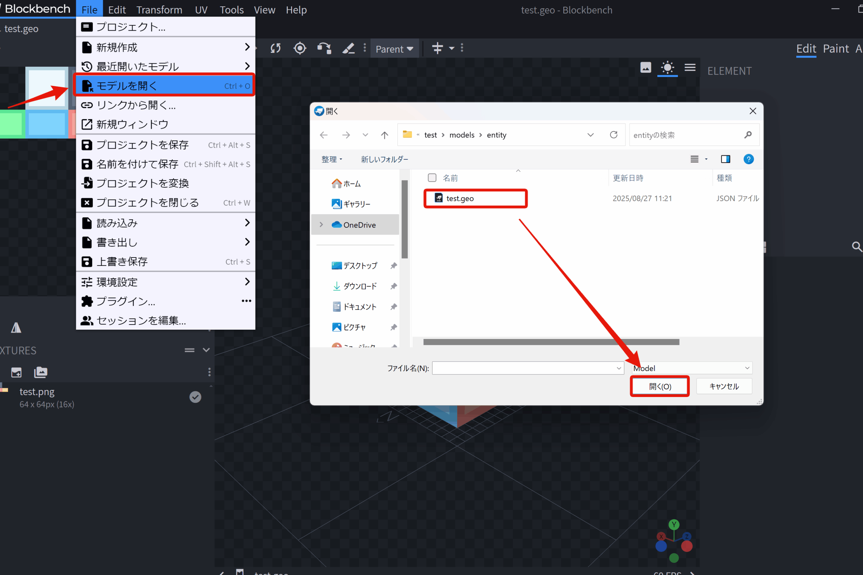The image size is (863, 575).
Task: Click the pivot center target icon
Action: (x=300, y=48)
